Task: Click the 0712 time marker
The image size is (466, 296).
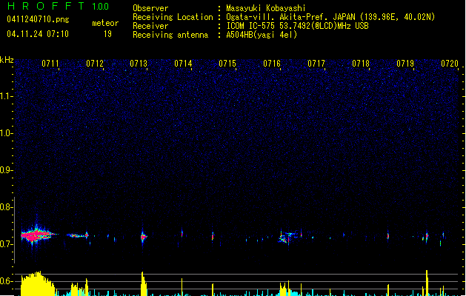Action: click(x=95, y=64)
